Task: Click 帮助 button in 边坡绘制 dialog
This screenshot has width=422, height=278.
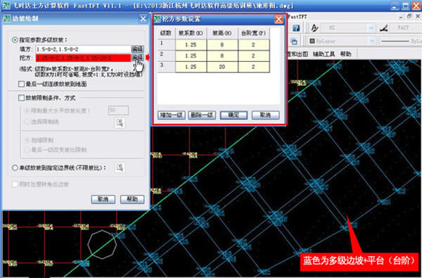Action: point(132,199)
